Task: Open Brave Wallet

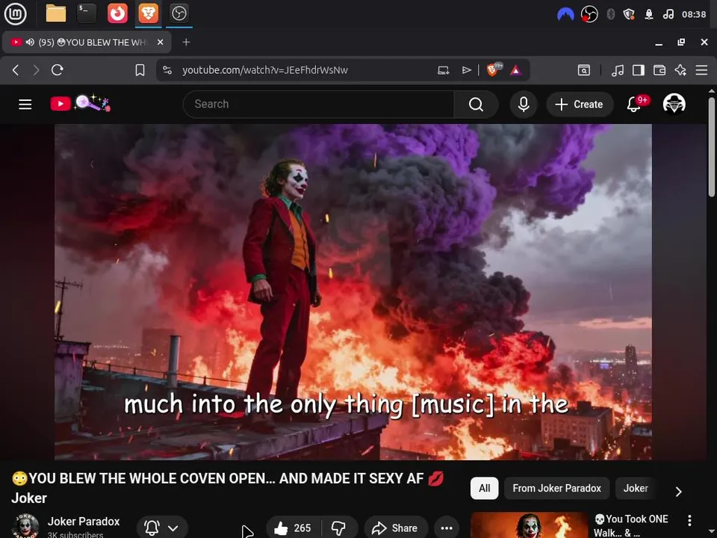Action: (659, 70)
